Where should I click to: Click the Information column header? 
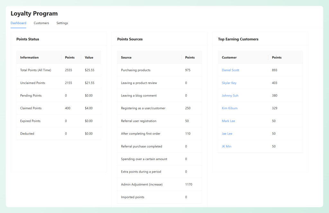click(x=29, y=57)
